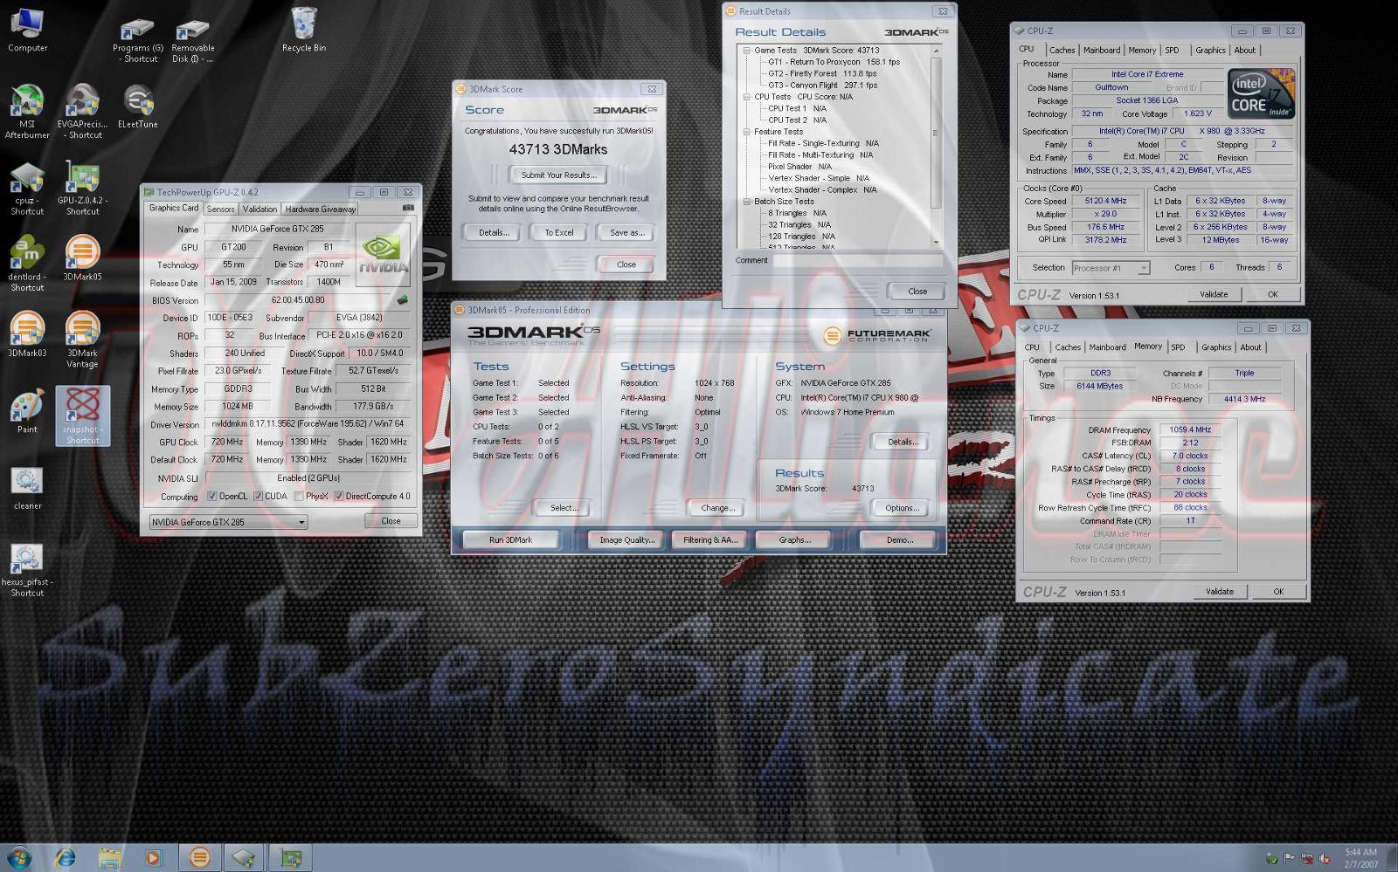
Task: Switch to 3DMark05 taskbar button
Action: [x=199, y=858]
